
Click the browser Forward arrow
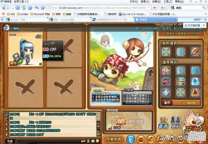(x=8, y=8)
